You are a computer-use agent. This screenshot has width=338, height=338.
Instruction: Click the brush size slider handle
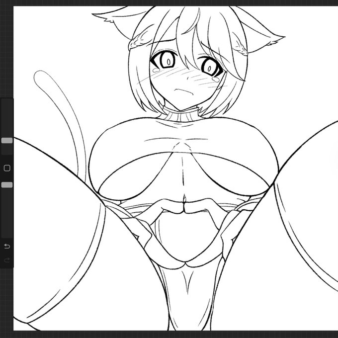[x=7, y=141]
